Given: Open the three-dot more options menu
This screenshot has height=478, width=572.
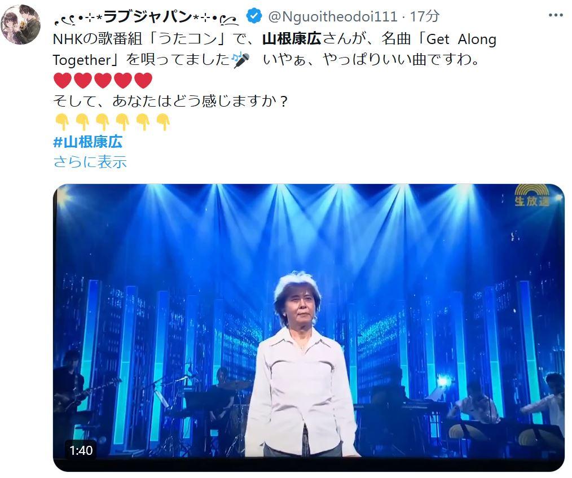Looking at the screenshot, I should tap(556, 15).
